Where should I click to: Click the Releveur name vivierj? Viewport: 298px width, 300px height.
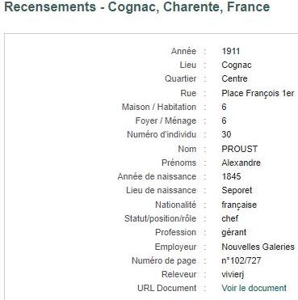click(x=233, y=274)
